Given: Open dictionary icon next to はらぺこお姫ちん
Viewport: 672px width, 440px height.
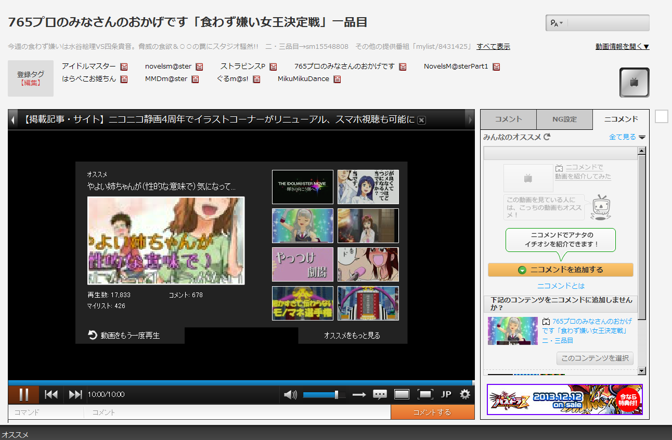Looking at the screenshot, I should point(124,79).
